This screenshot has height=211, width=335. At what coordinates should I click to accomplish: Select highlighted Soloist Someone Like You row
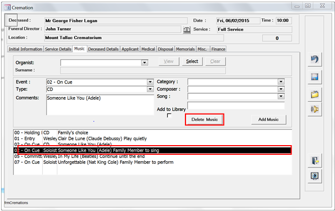pos(153,150)
